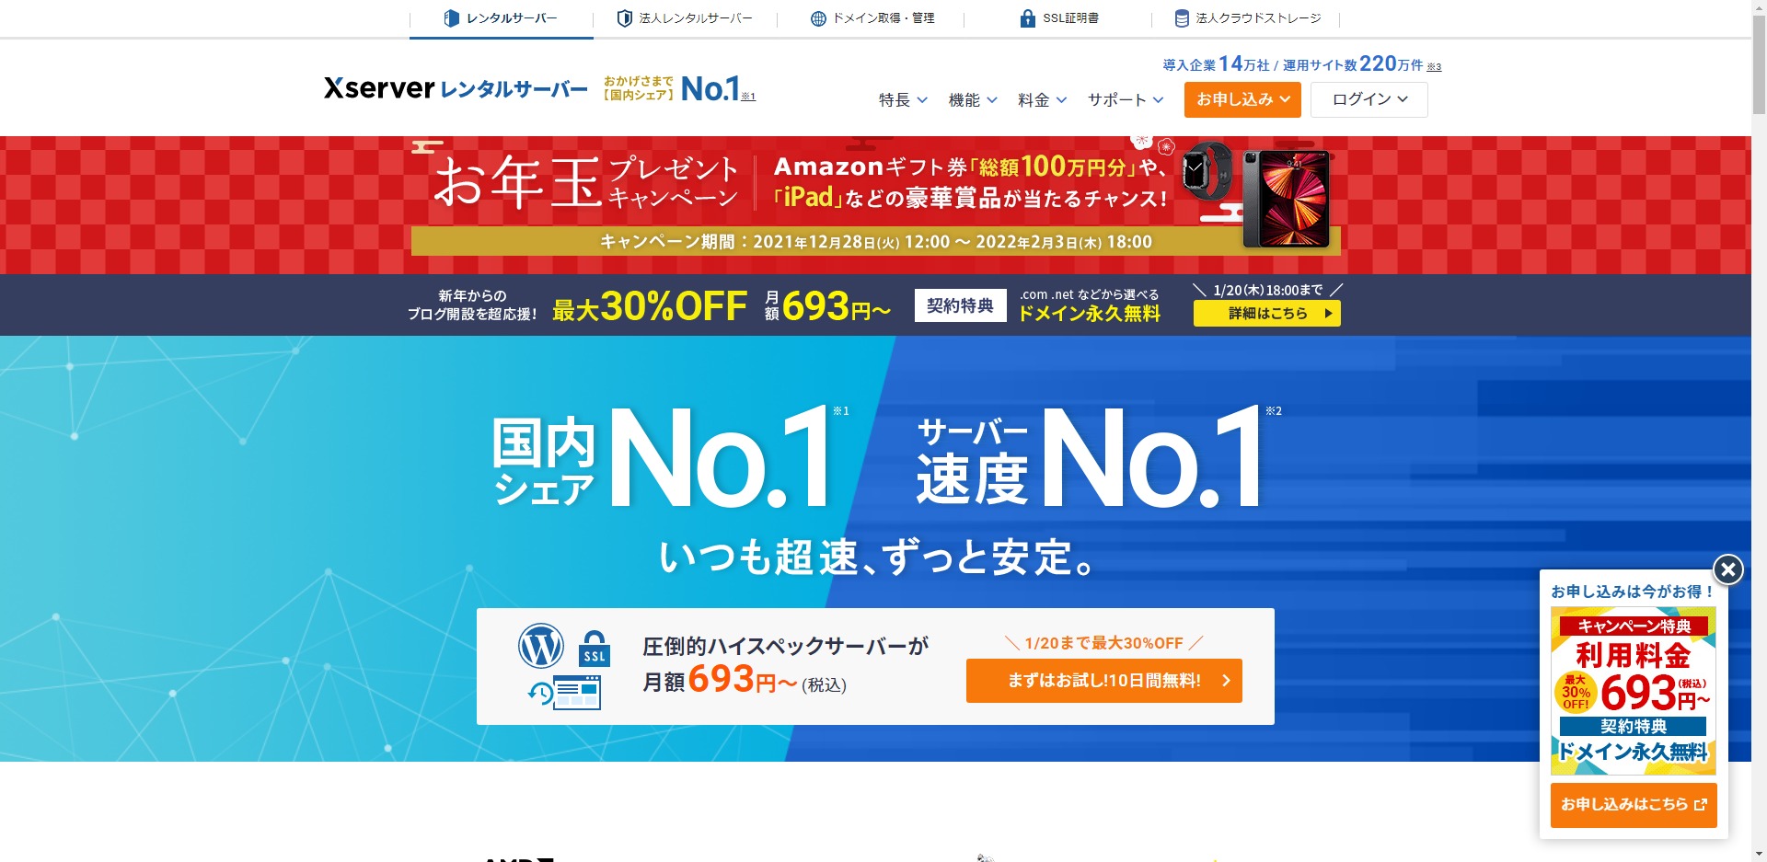The height and width of the screenshot is (862, 1767).
Task: Expand the 機能 dropdown menu
Action: click(973, 99)
